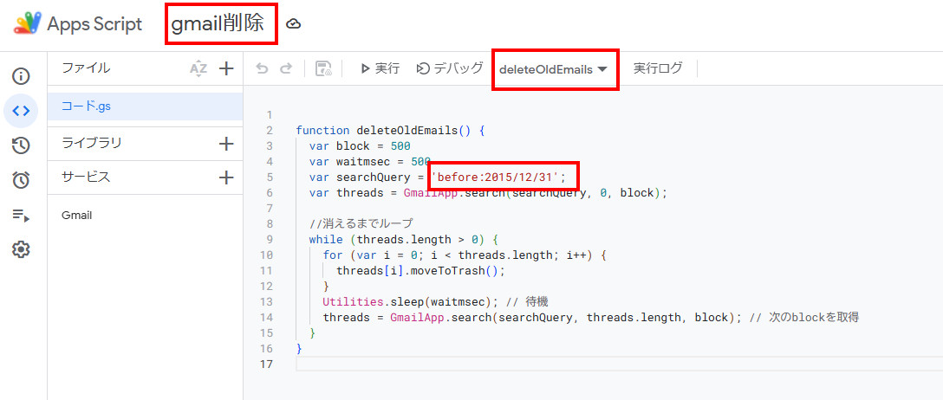Viewport: 943px width, 400px height.
Task: Open the Executions list icon
Action: pyautogui.click(x=21, y=215)
